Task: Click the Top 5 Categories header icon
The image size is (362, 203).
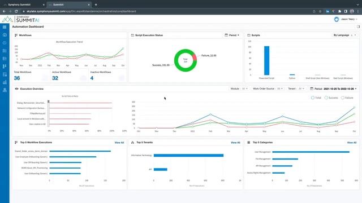Action: [249, 143]
